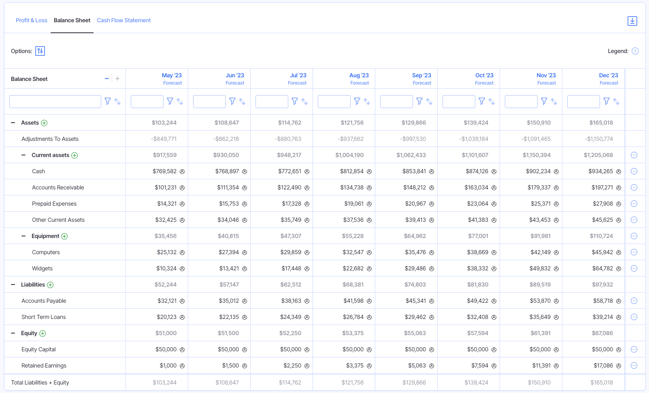
Task: Open the Options settings icon
Action: [40, 51]
